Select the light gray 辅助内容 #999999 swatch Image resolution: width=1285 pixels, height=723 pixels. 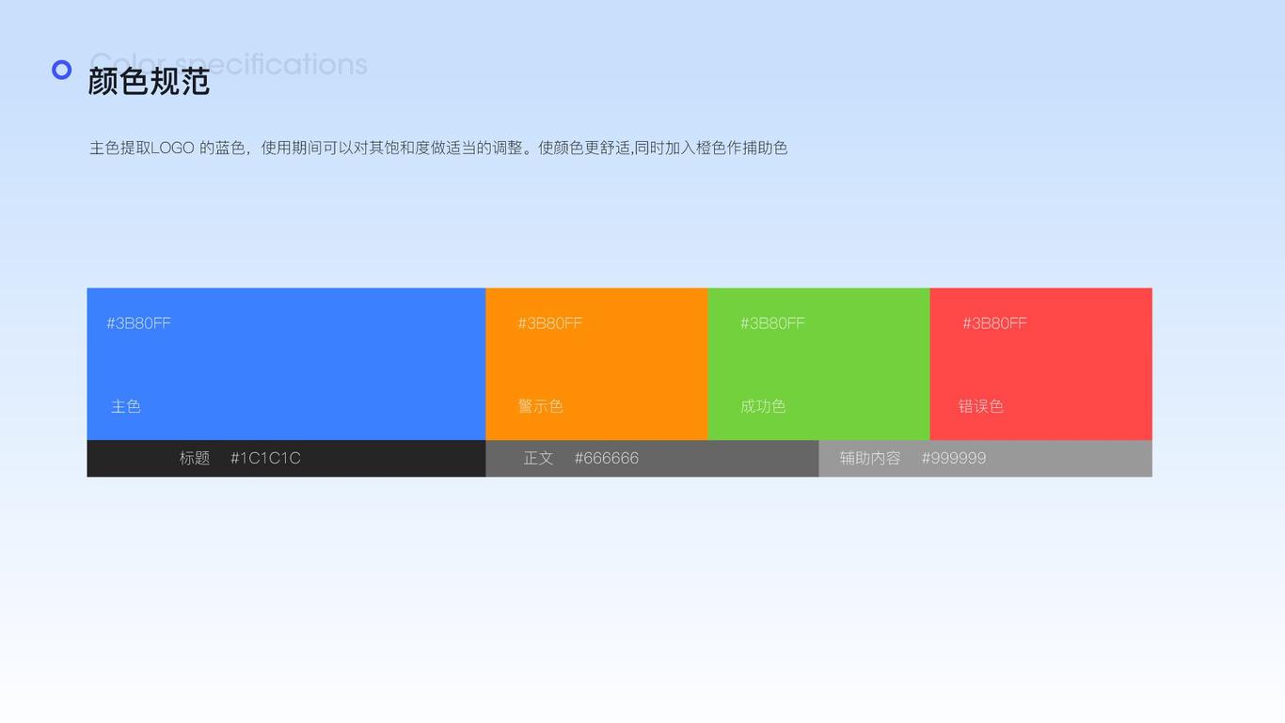click(985, 459)
